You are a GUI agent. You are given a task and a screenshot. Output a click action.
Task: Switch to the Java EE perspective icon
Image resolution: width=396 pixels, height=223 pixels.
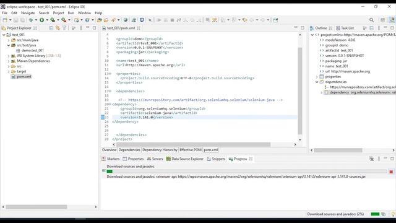tap(392, 20)
